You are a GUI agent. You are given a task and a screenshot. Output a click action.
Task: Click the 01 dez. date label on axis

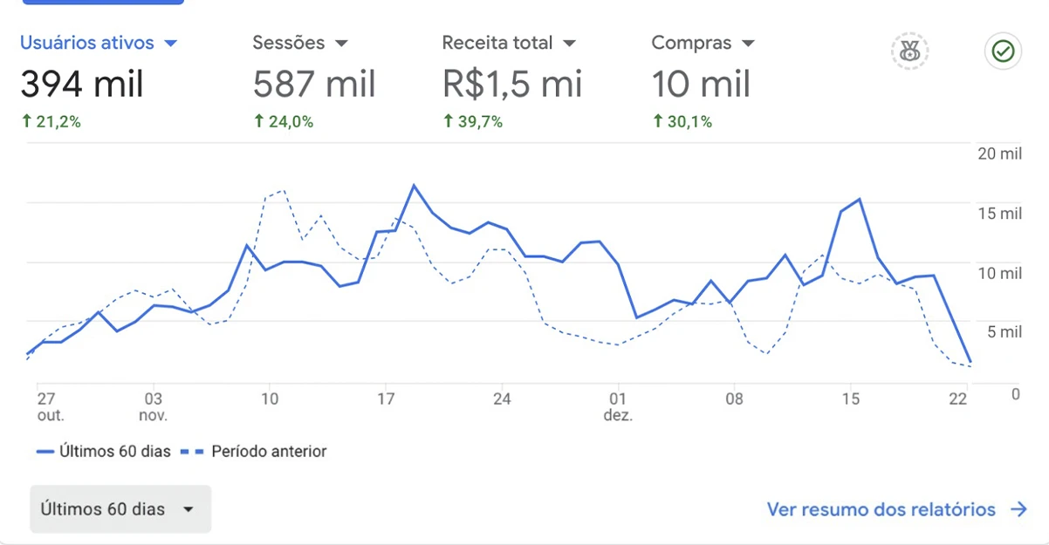click(x=618, y=407)
